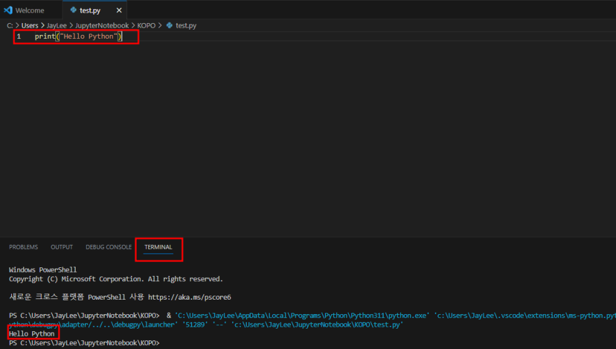
Task: Click the Windows PowerShell terminal line
Action: 43,270
